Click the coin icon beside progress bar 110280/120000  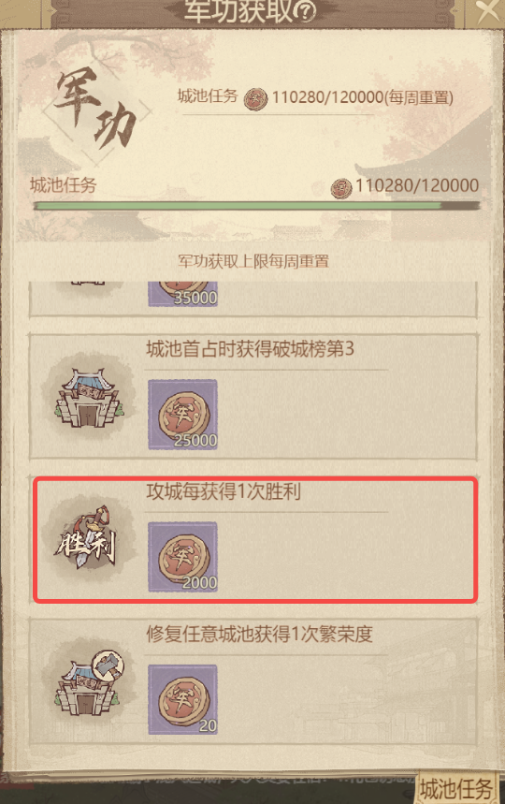click(341, 188)
